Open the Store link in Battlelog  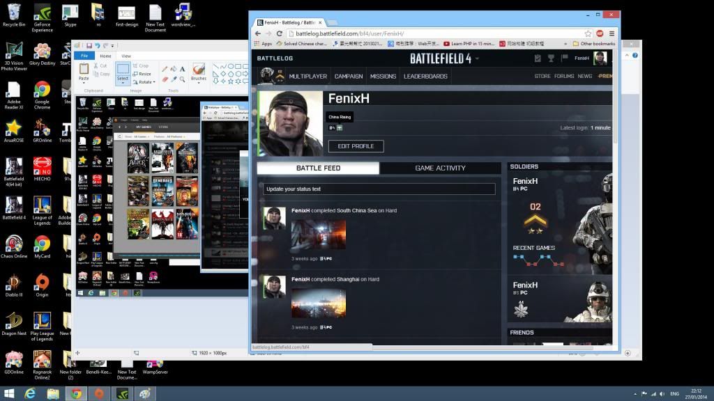542,77
